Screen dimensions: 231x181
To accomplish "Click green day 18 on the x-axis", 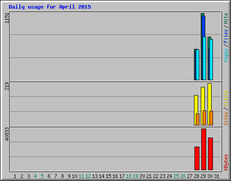I will click(x=129, y=176).
